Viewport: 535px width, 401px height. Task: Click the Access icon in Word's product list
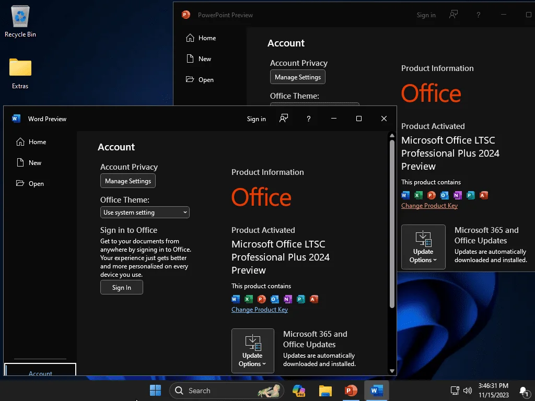click(314, 299)
